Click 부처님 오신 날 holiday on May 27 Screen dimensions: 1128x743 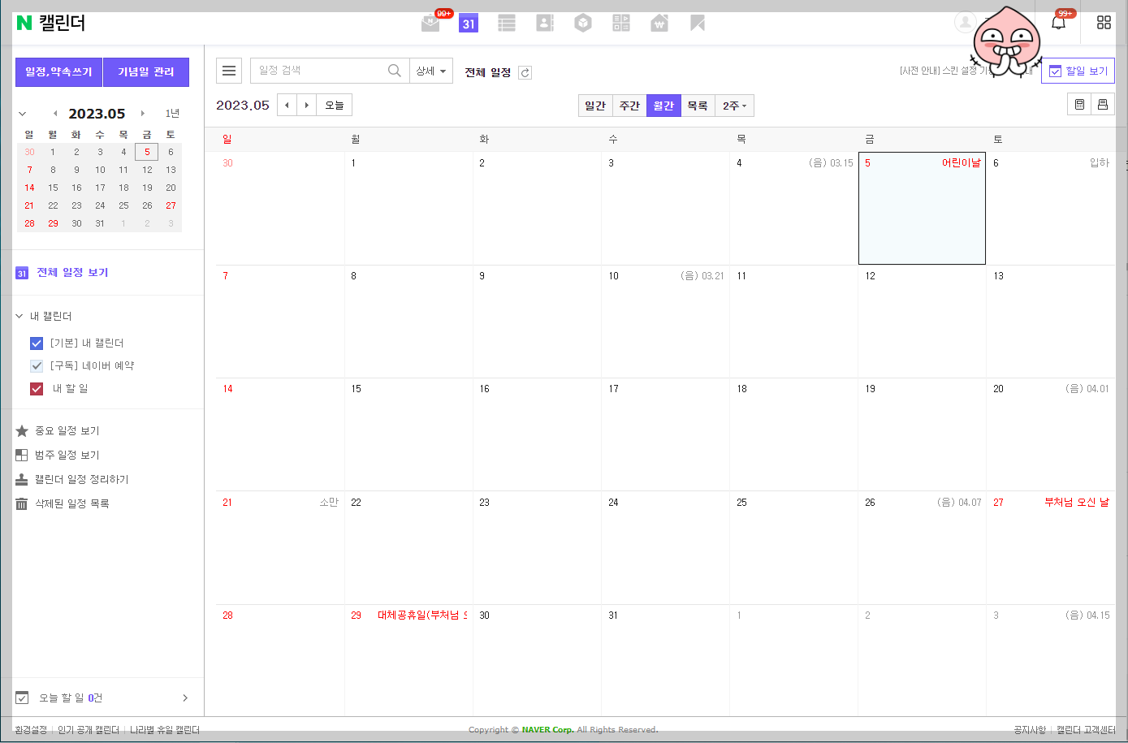click(1077, 503)
